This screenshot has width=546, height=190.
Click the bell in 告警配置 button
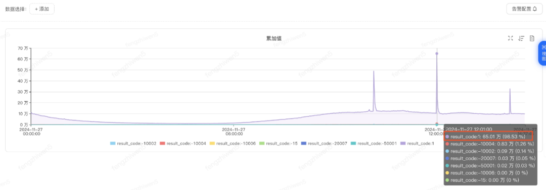point(535,9)
